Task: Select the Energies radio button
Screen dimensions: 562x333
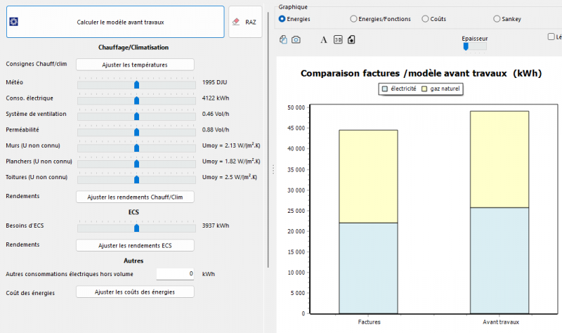Action: [282, 19]
